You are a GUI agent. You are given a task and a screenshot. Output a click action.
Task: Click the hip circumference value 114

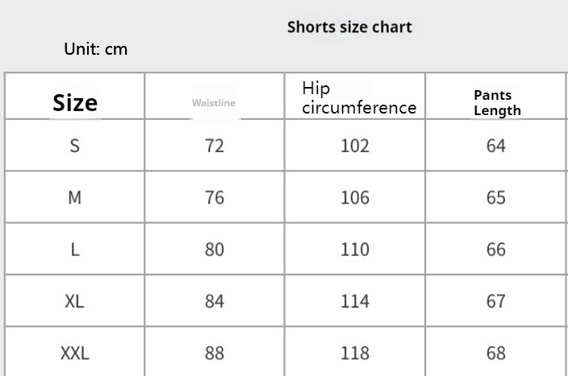355,301
